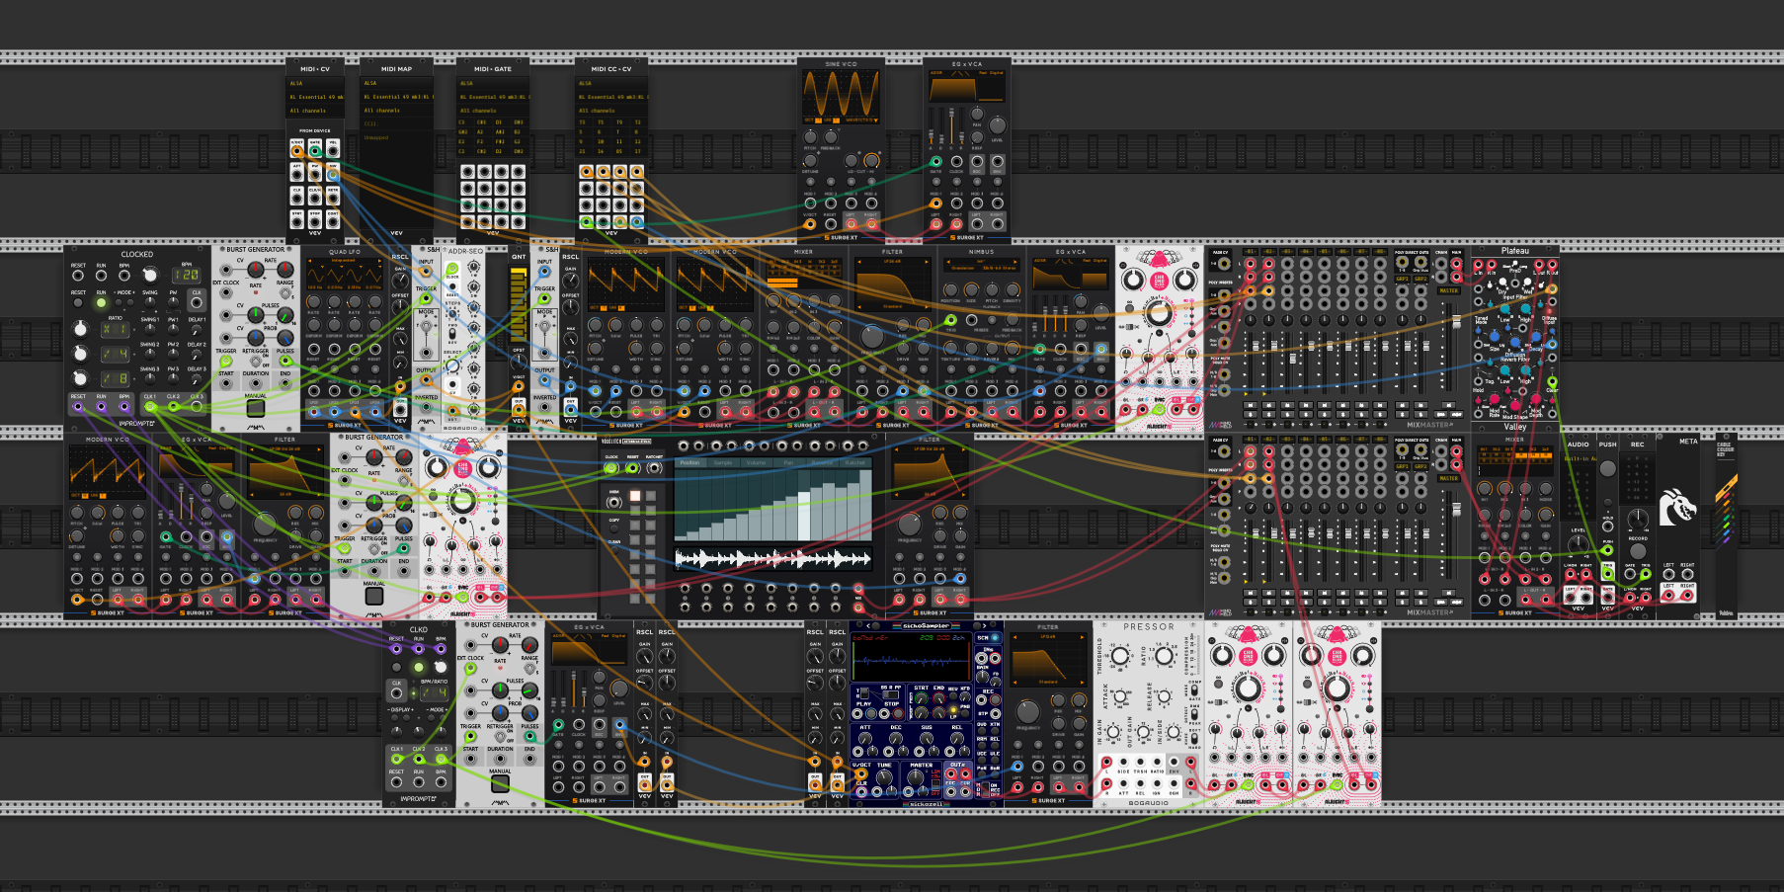This screenshot has height=892, width=1784.
Task: Click the V/OCT output jack on MIDI-CV
Action: coord(296,151)
